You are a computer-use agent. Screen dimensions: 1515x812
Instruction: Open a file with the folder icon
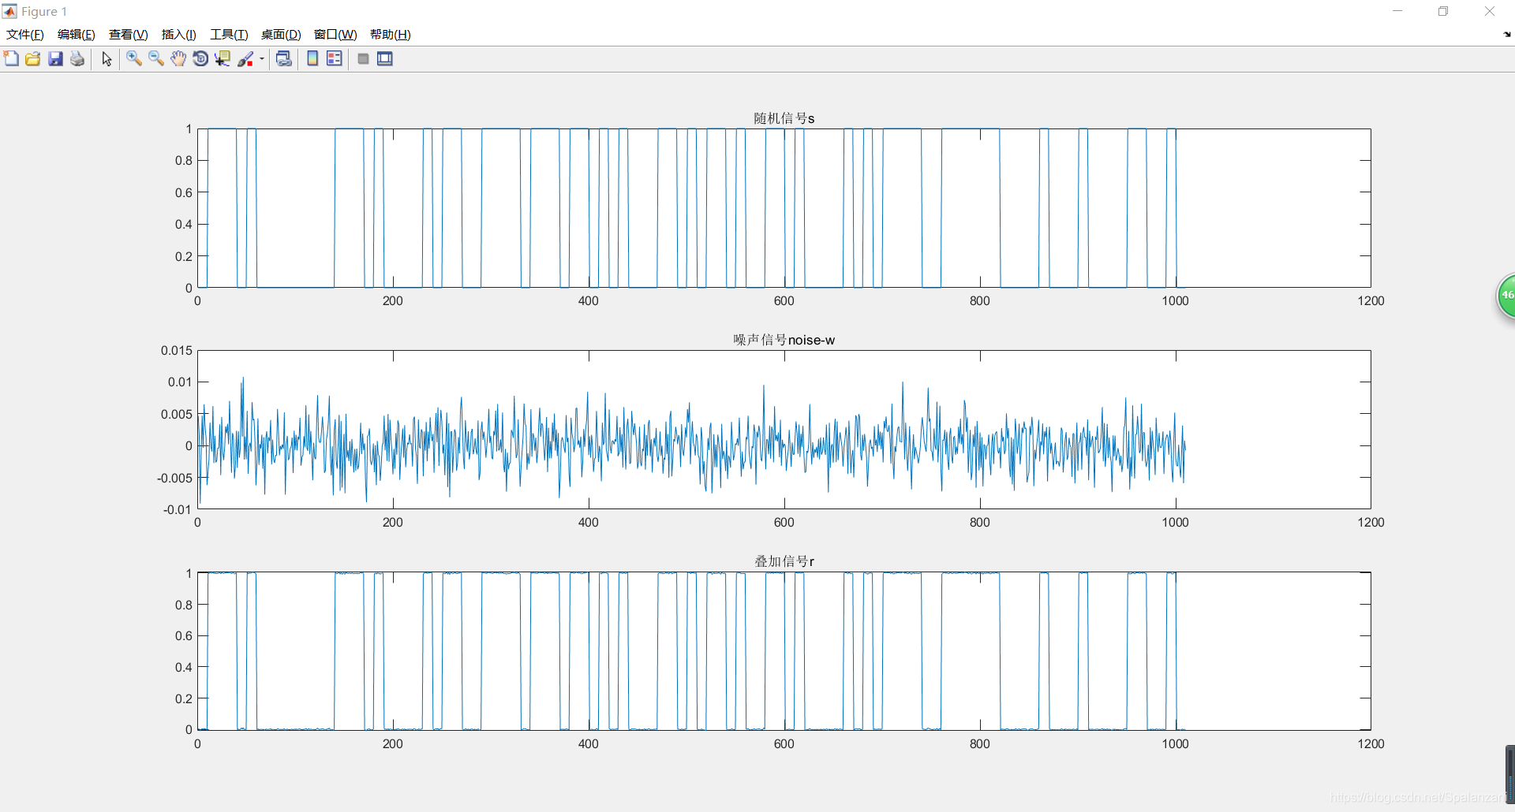[33, 58]
